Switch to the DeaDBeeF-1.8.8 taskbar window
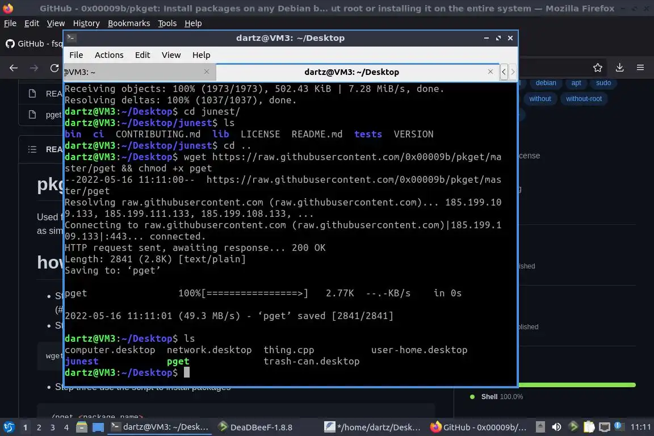 [255, 427]
